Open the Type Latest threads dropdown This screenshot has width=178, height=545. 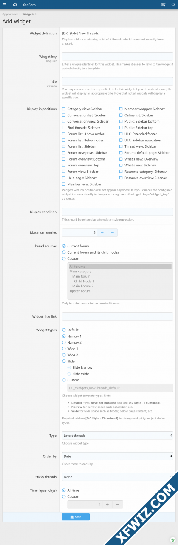[117, 435]
